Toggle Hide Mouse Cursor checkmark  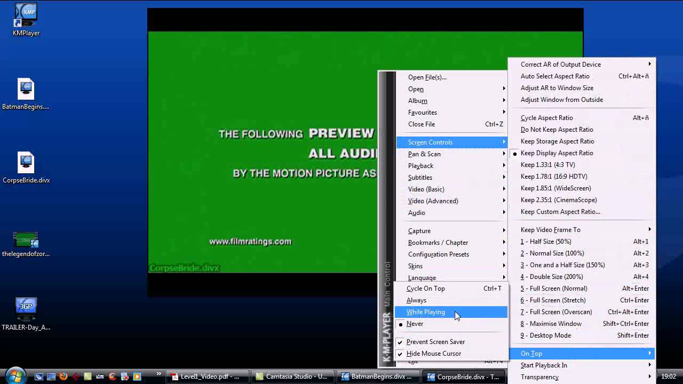click(451, 354)
